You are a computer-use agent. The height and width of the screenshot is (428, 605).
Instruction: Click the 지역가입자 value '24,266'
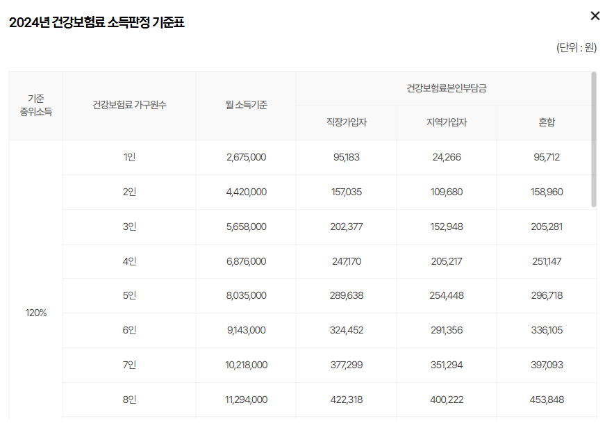(x=447, y=157)
